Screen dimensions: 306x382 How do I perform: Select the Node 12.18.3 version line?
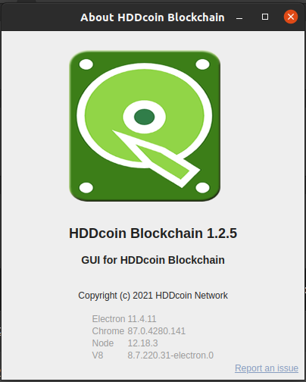coord(125,343)
